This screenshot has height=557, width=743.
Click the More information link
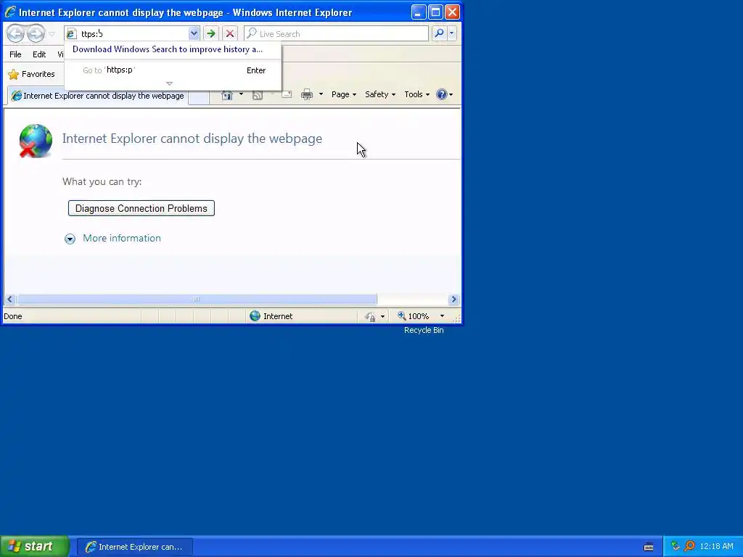(122, 238)
